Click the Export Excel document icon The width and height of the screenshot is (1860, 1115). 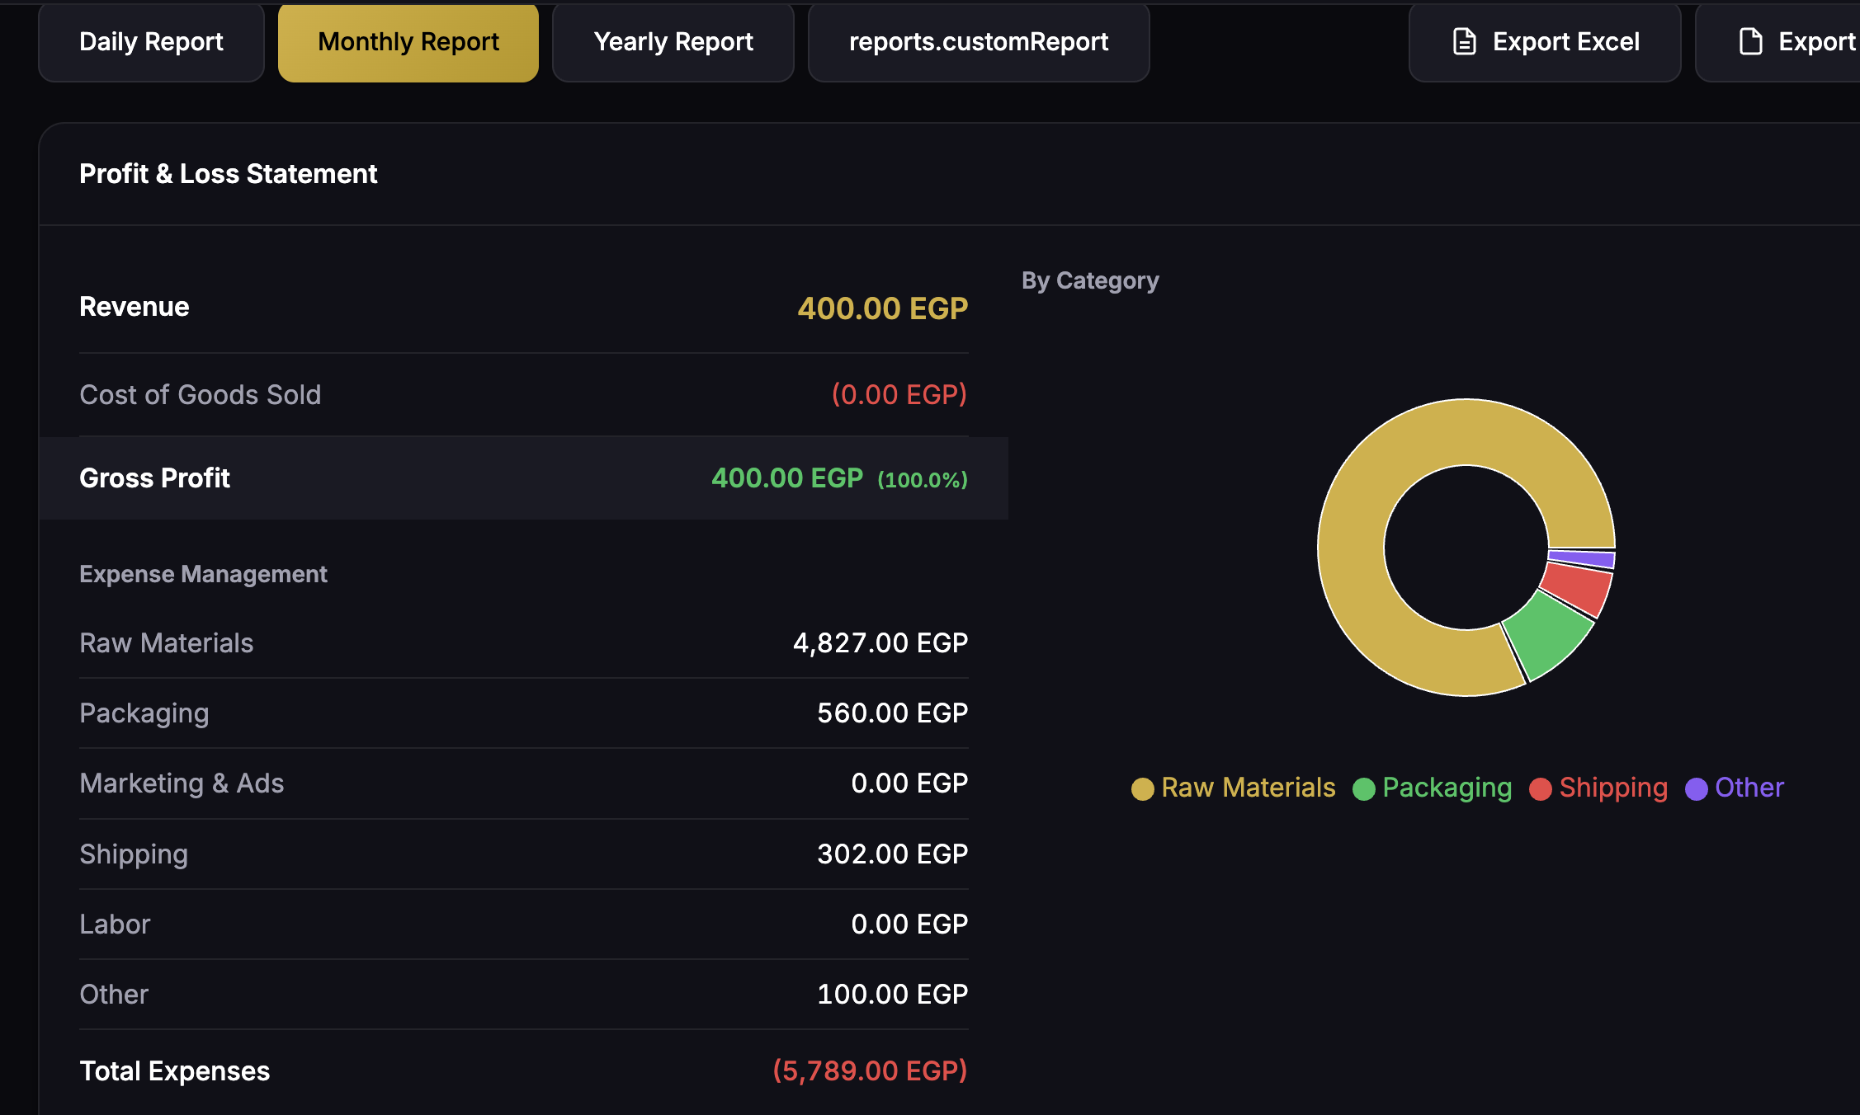tap(1464, 40)
